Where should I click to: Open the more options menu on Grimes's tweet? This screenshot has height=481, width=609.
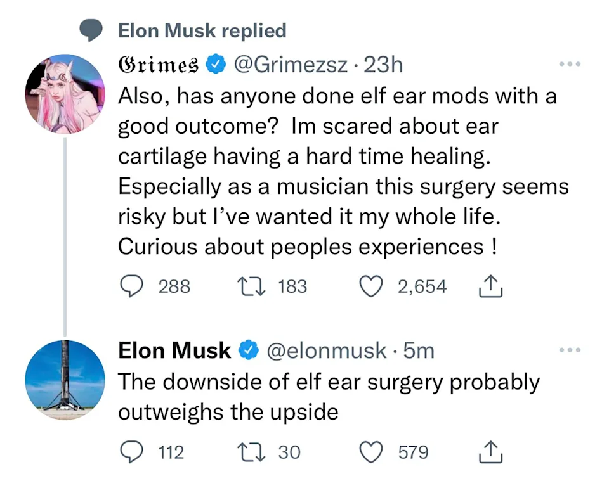[570, 63]
